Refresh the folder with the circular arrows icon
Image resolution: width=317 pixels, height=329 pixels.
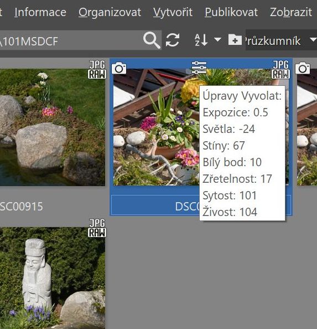coord(173,40)
